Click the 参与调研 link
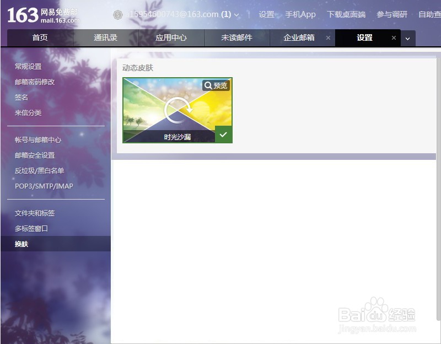 click(391, 15)
